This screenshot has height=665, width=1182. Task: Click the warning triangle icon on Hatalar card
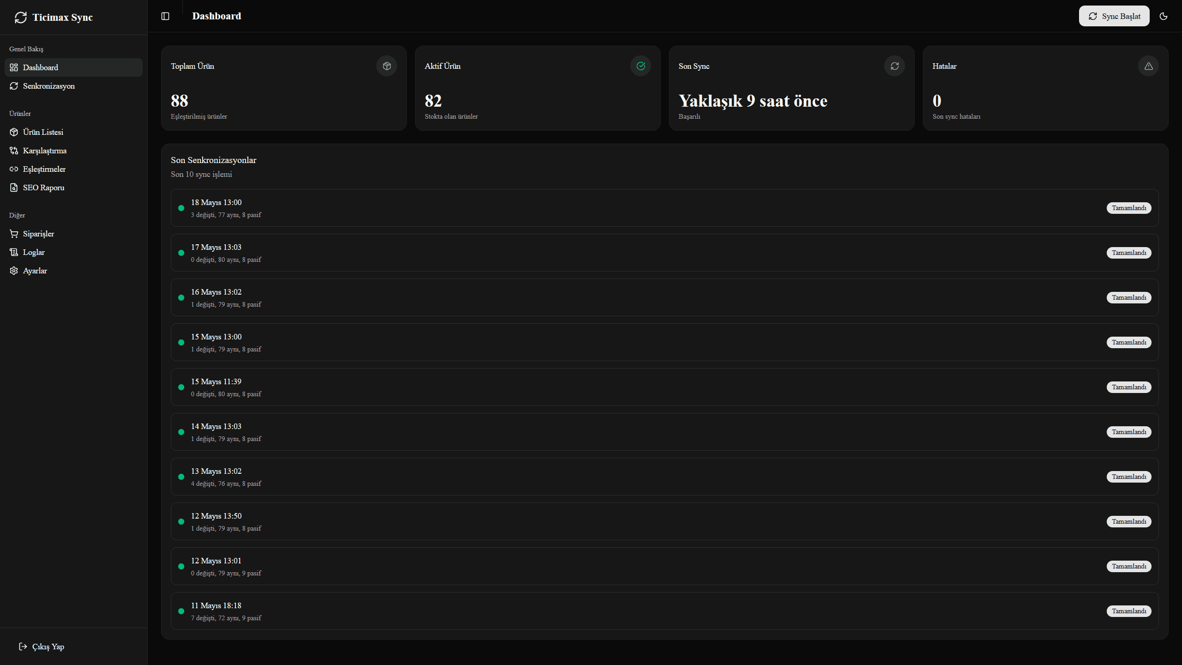[1149, 66]
